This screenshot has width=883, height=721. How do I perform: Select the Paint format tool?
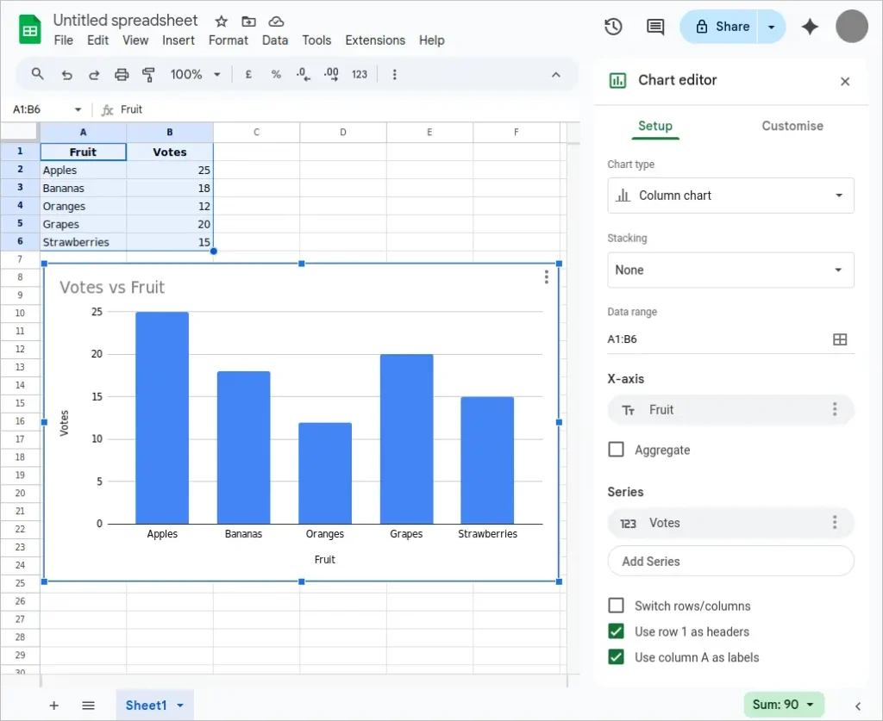click(148, 74)
